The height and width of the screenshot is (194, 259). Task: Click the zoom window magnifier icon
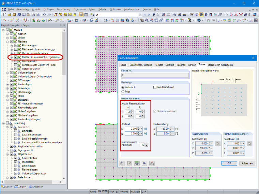147,20
